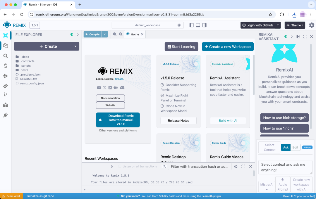Open the Theme dropdown
Image resolution: width=316 pixels, height=199 pixels.
point(295,25)
